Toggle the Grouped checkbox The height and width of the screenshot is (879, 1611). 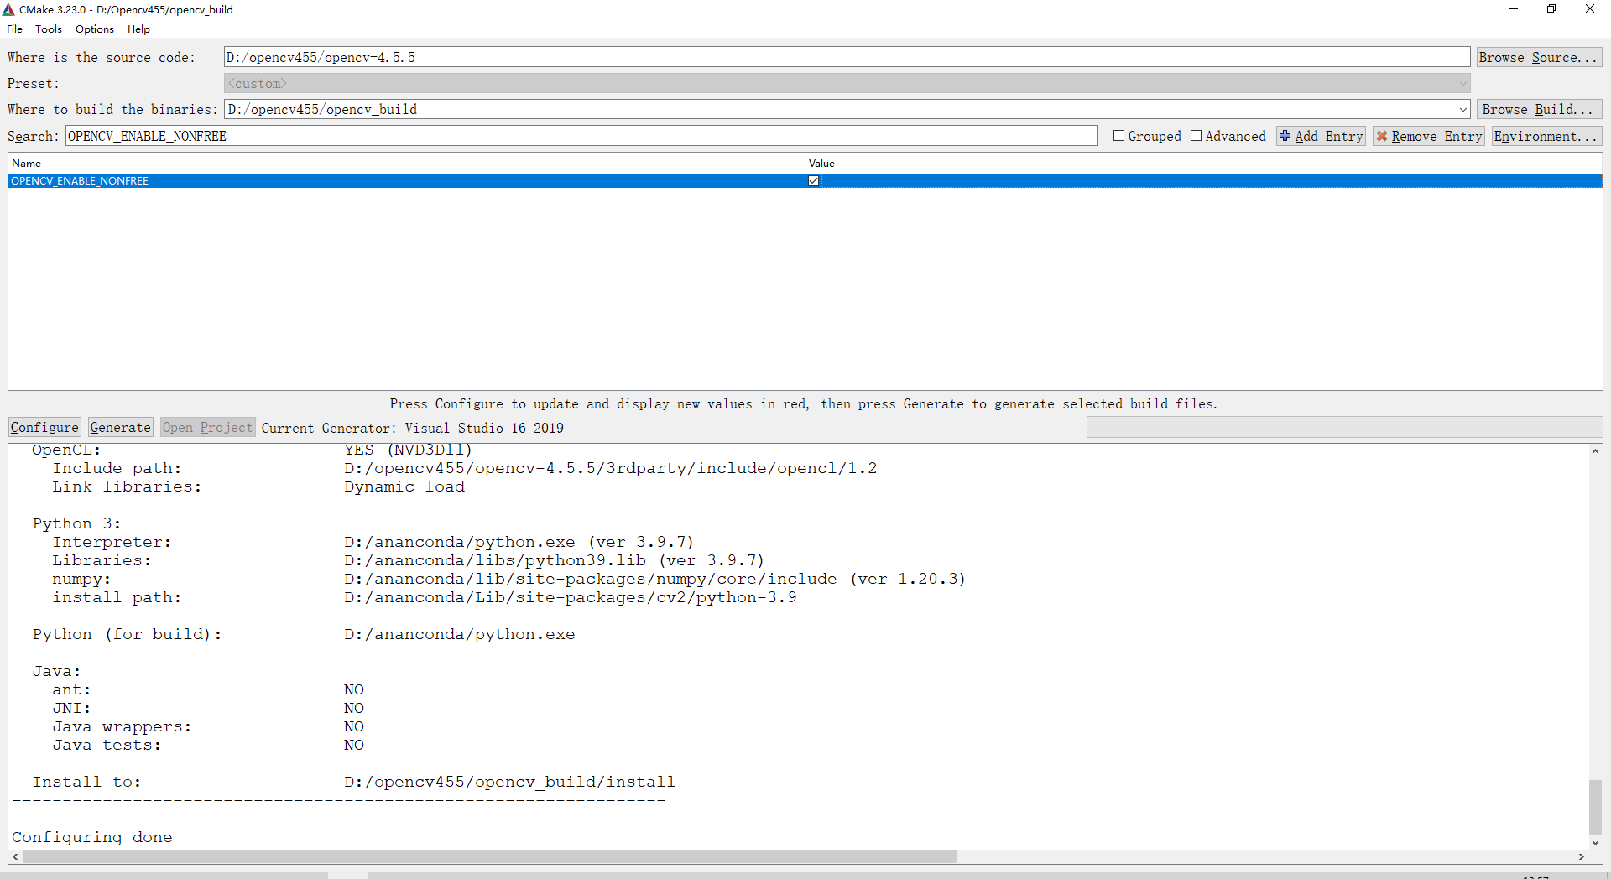pos(1118,136)
